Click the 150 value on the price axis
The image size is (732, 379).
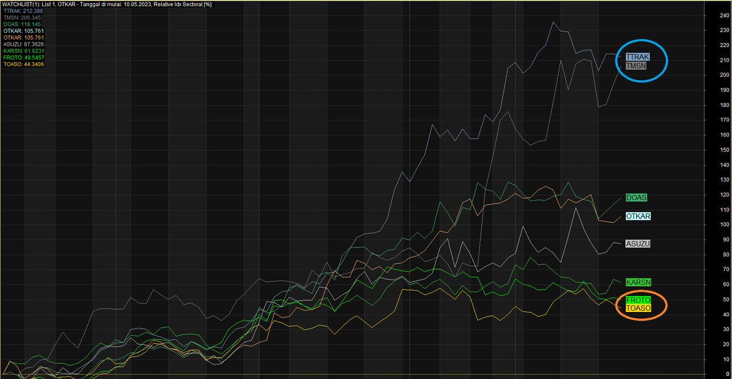pos(725,150)
